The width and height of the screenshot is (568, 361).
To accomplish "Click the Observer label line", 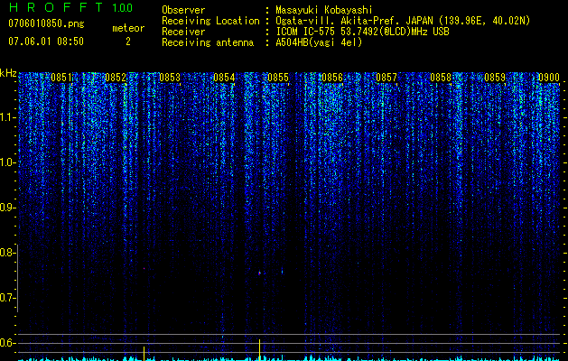I will (x=267, y=10).
